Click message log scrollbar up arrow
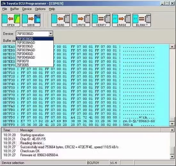 172,130
